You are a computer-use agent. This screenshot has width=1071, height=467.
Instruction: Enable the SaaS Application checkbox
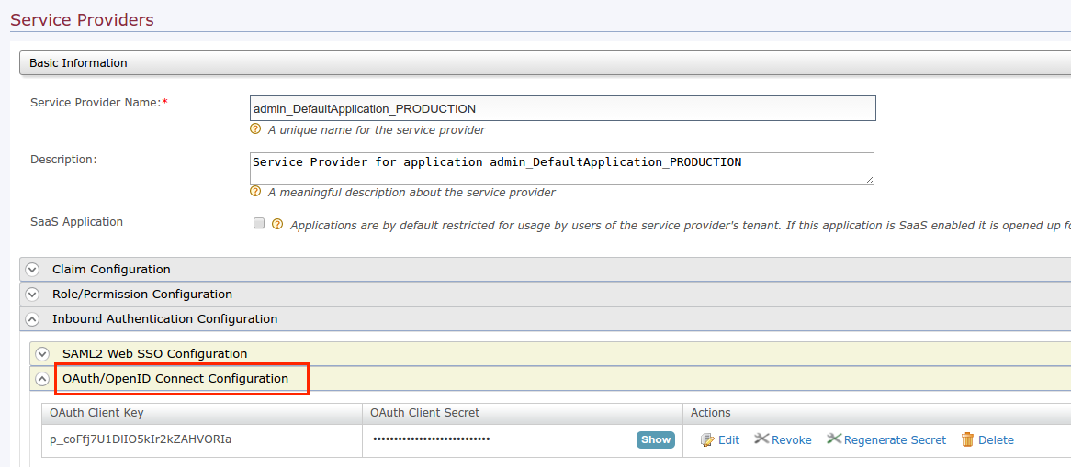[x=259, y=223]
